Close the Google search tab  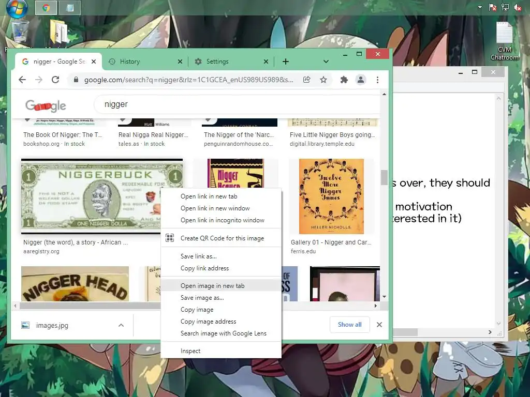coord(94,62)
